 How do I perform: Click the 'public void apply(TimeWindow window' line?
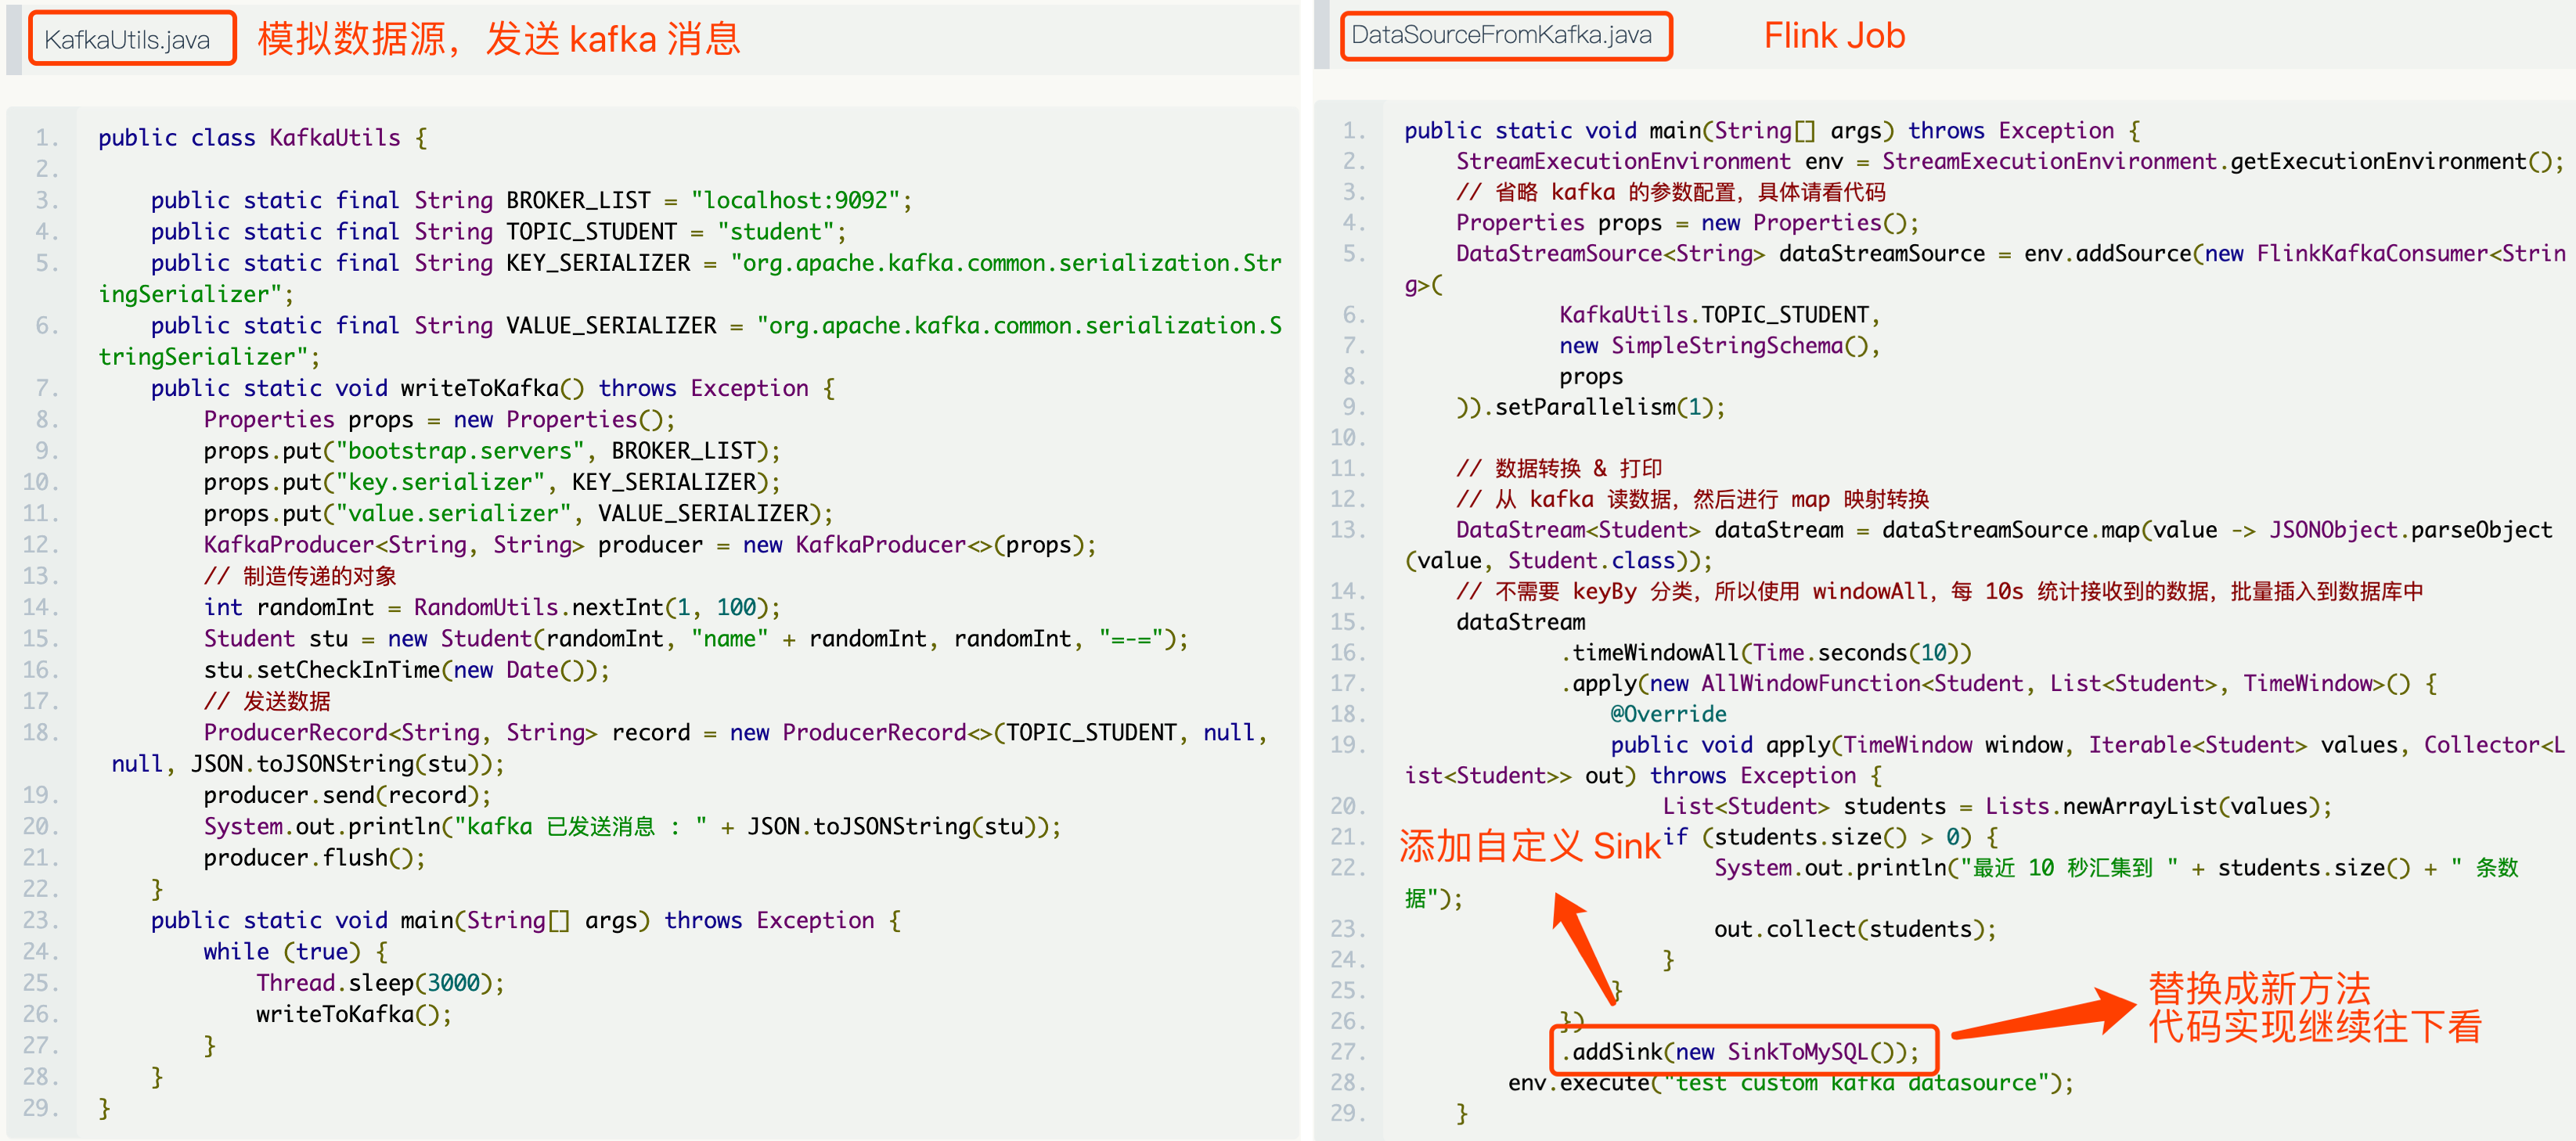click(x=1985, y=760)
